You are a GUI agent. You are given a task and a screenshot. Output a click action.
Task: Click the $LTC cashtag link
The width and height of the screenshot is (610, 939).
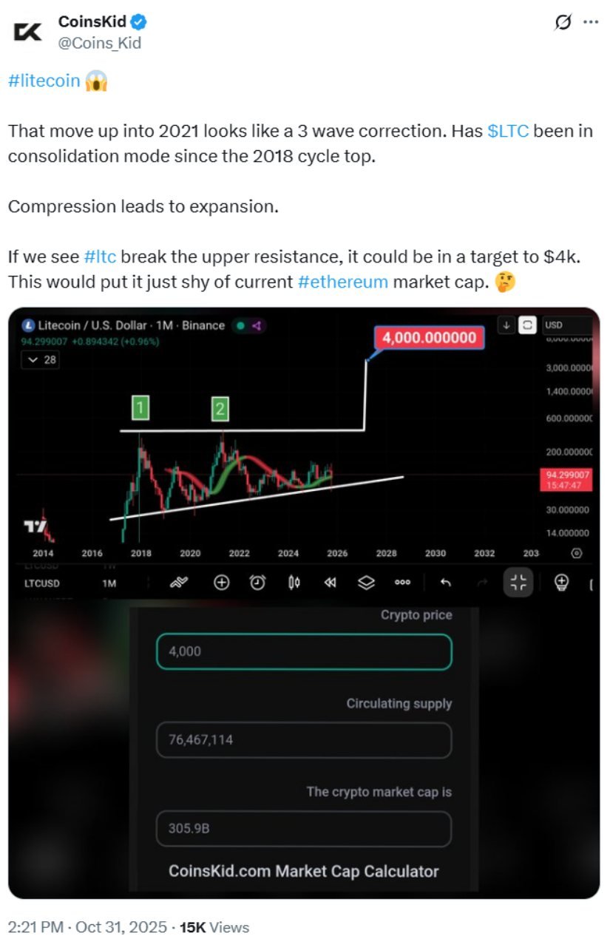(x=508, y=132)
